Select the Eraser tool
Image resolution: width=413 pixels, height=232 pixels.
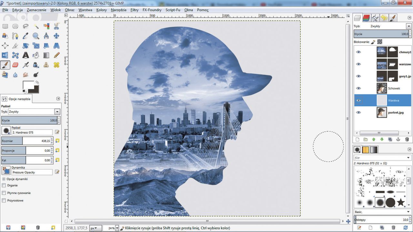click(x=15, y=65)
